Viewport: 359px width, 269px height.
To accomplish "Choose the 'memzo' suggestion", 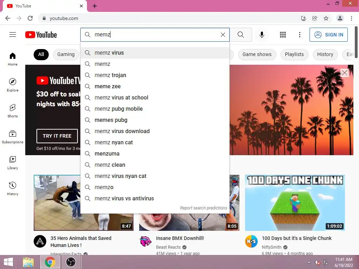I will [x=155, y=187].
